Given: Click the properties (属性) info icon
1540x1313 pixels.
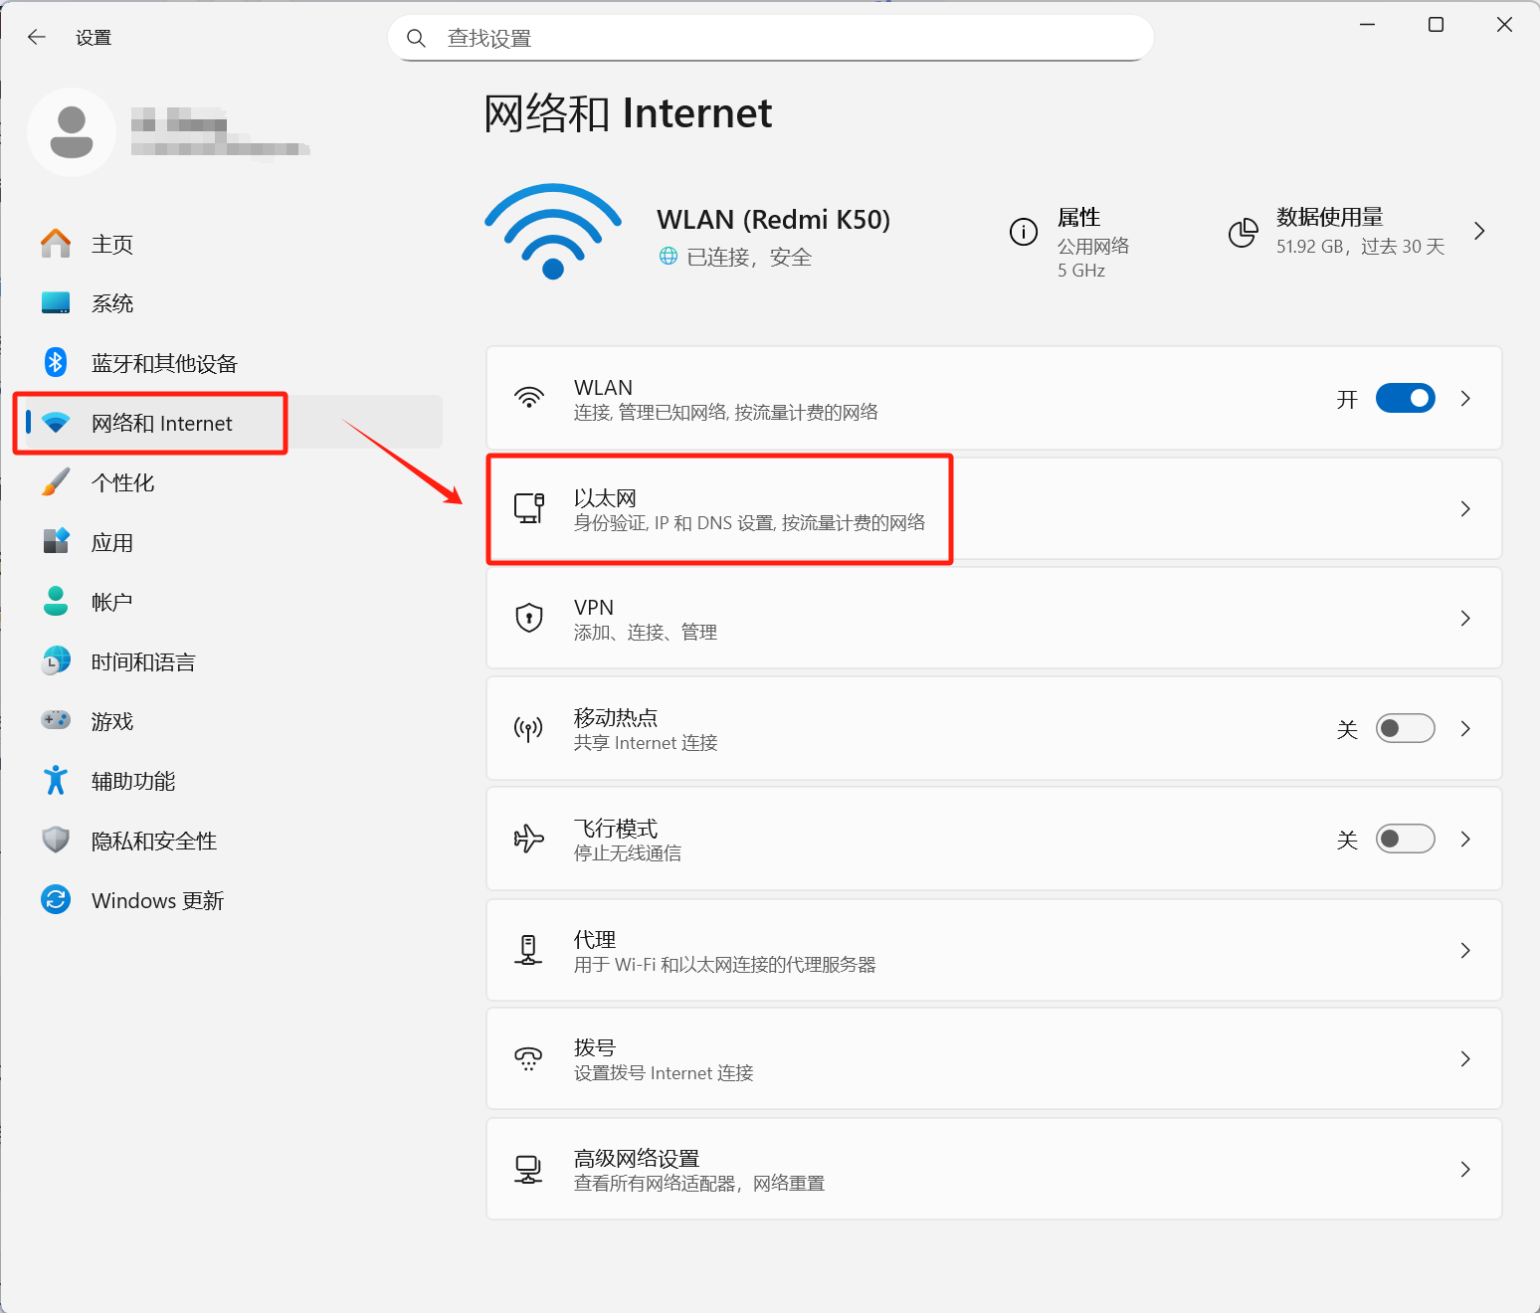Looking at the screenshot, I should [1023, 232].
